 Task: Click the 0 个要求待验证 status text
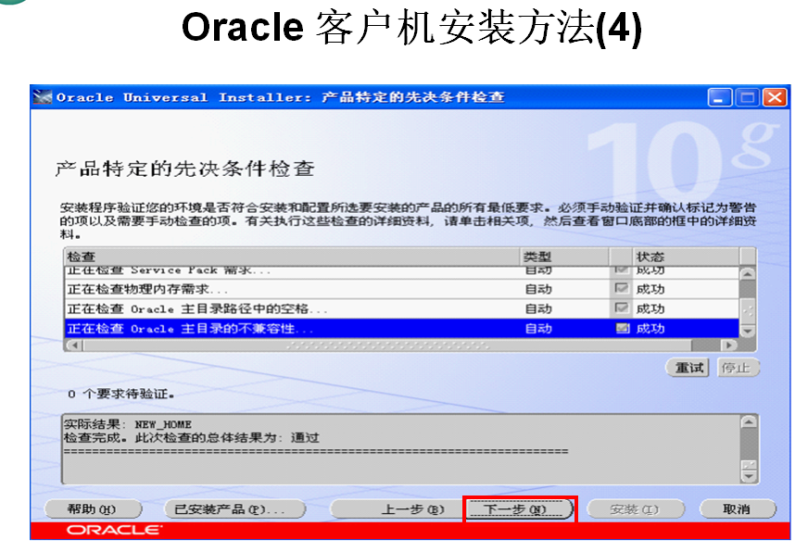pyautogui.click(x=121, y=394)
